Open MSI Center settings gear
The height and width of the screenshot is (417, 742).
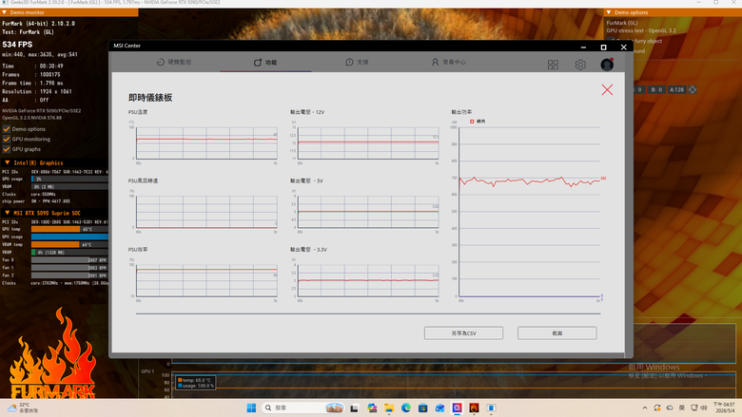click(x=580, y=65)
